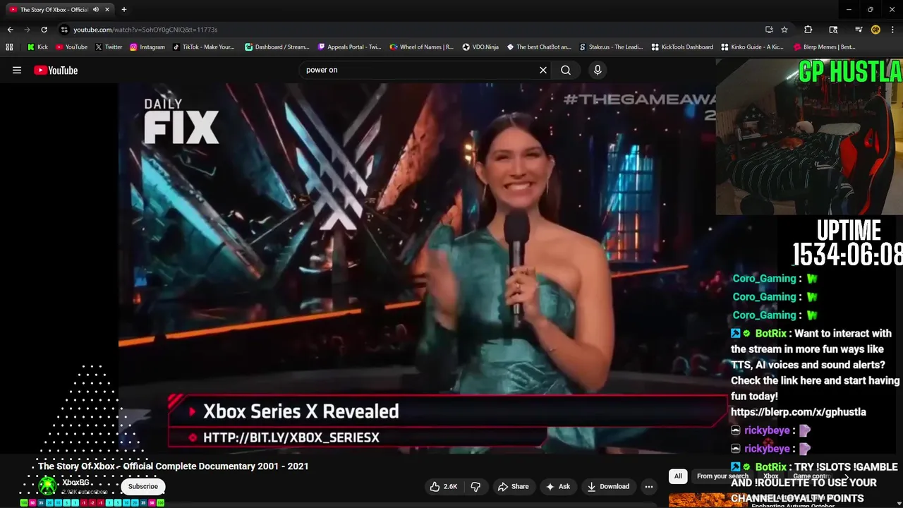Viewport: 903px width, 508px height.
Task: Open the media control toolbar icon
Action: click(859, 30)
